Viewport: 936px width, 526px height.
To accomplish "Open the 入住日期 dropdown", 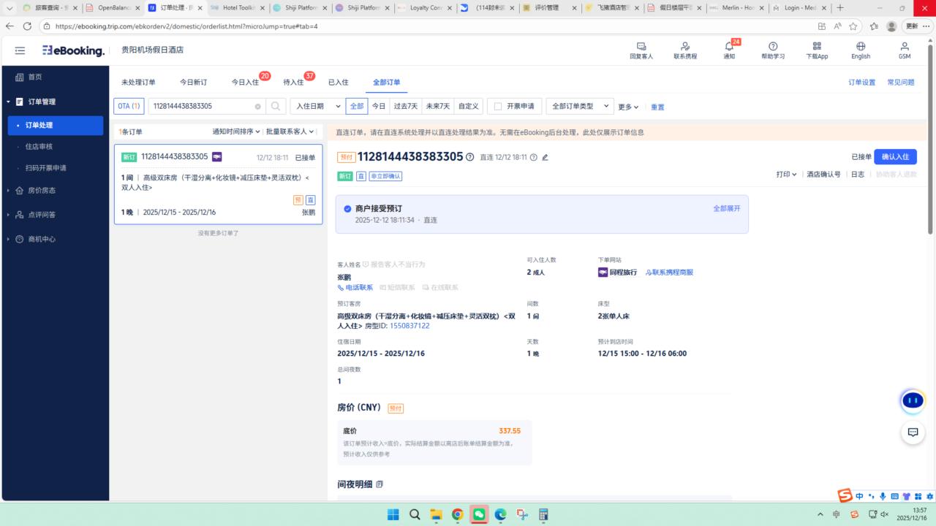I will (317, 106).
